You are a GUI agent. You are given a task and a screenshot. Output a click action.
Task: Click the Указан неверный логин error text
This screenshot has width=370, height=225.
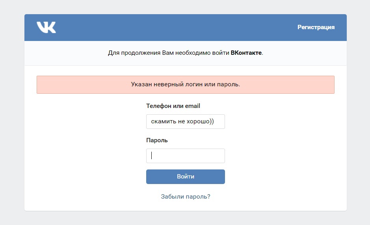[x=185, y=84]
